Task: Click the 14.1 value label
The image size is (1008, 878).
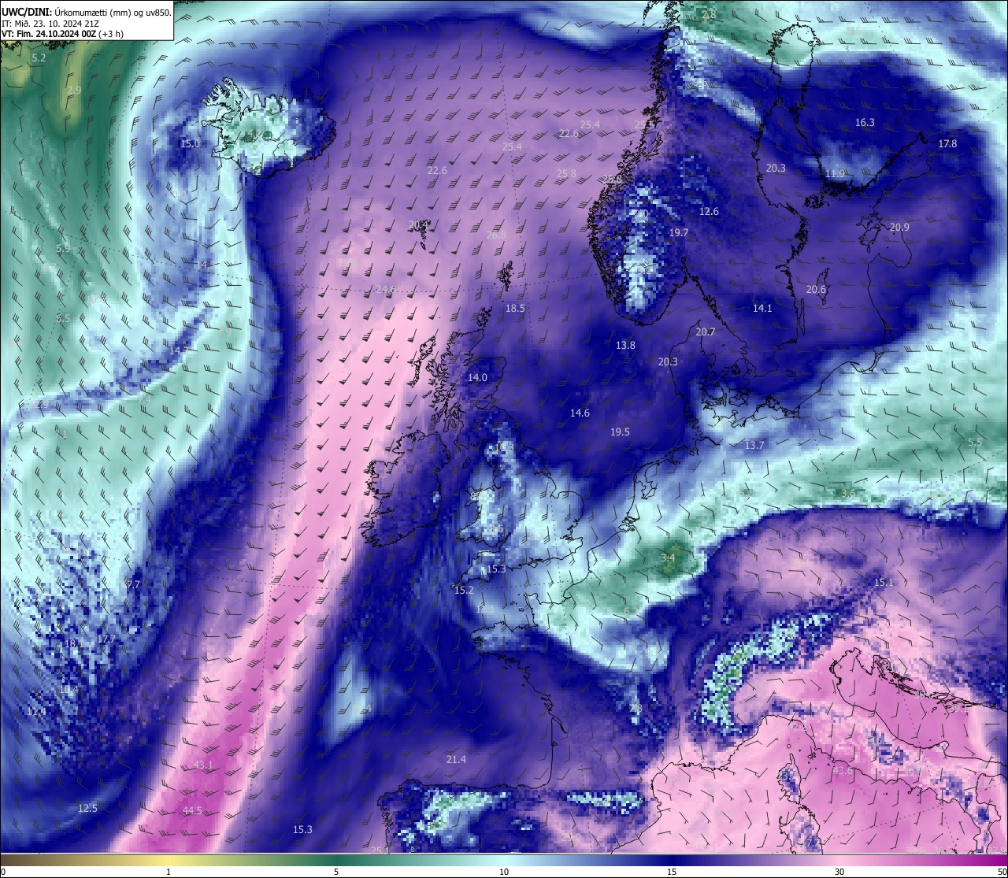Action: pos(762,309)
